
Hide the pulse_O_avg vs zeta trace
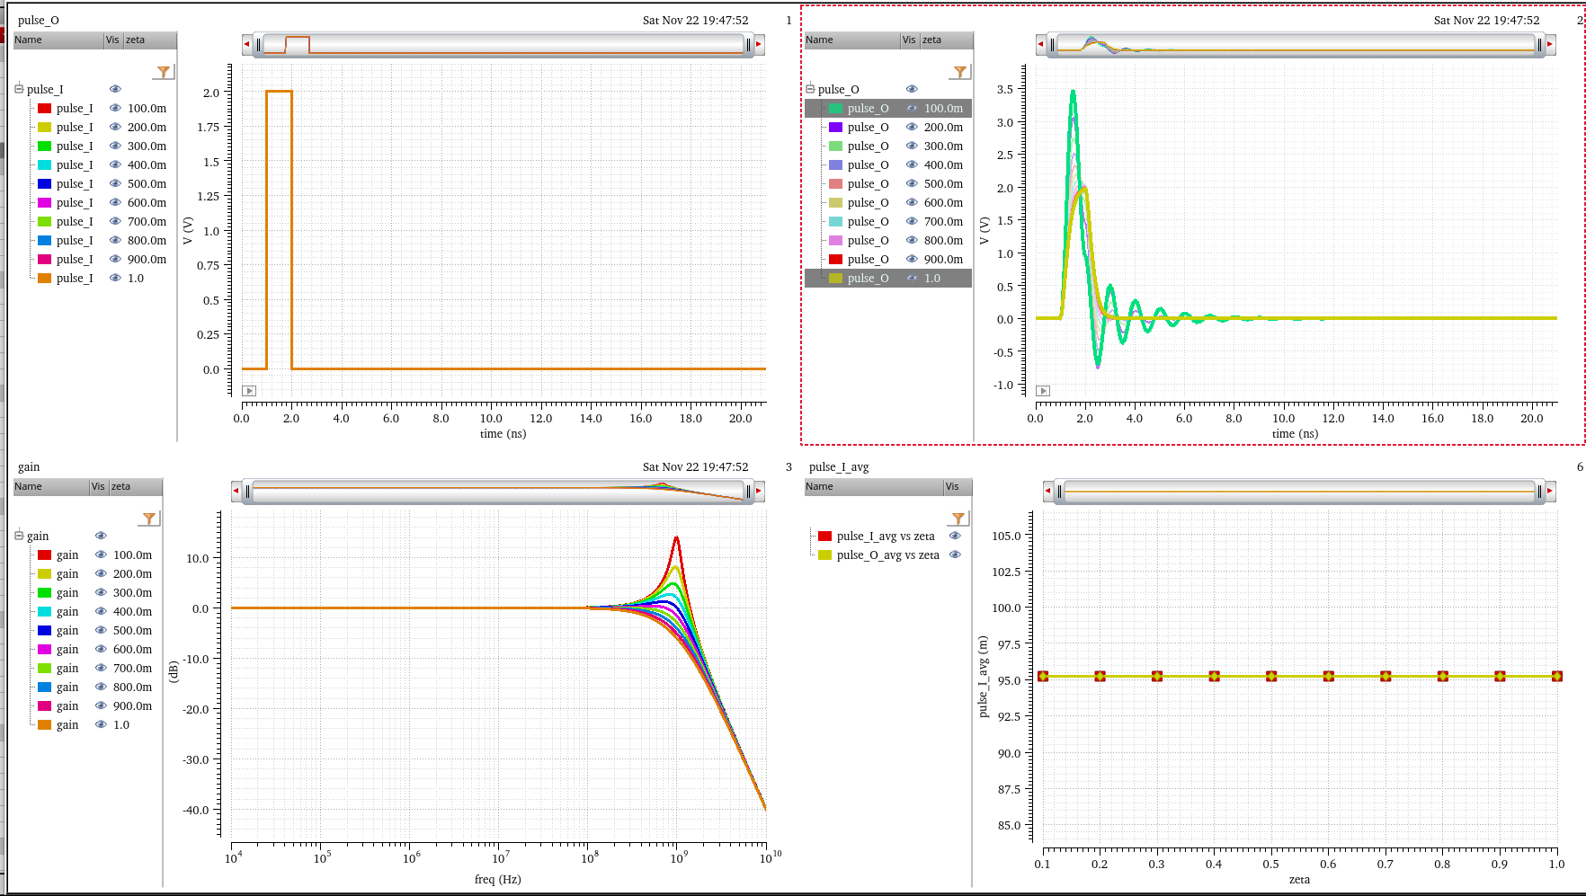pyautogui.click(x=955, y=554)
